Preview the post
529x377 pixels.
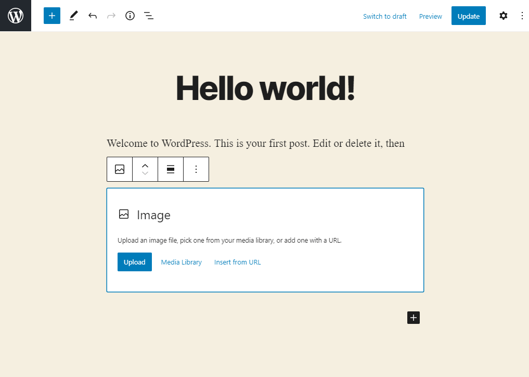[x=430, y=16]
